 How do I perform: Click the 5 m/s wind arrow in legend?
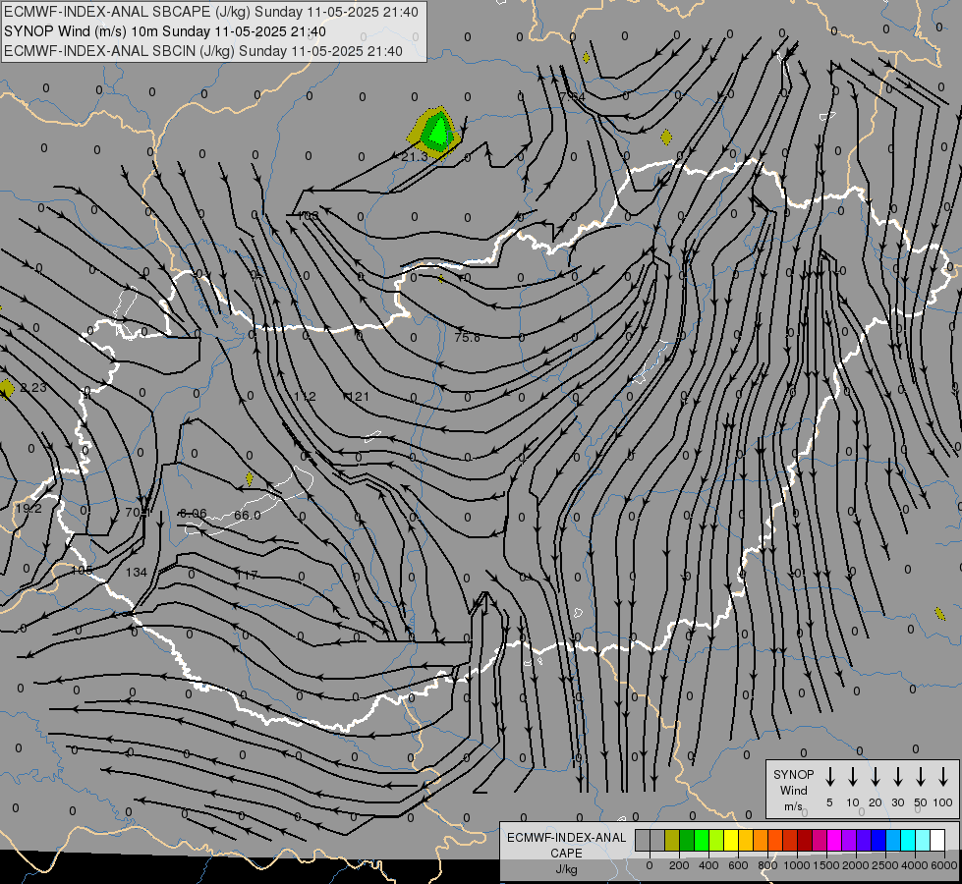coord(829,776)
